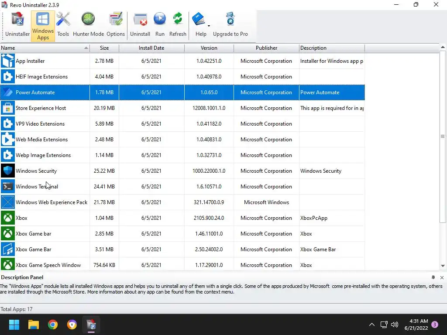Select the HEIF Image Extensions icon
The height and width of the screenshot is (335, 447).
pos(8,77)
